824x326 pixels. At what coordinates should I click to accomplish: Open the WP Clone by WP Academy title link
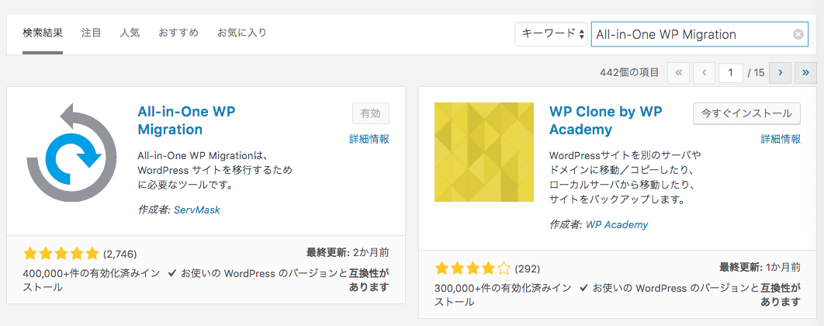click(605, 120)
